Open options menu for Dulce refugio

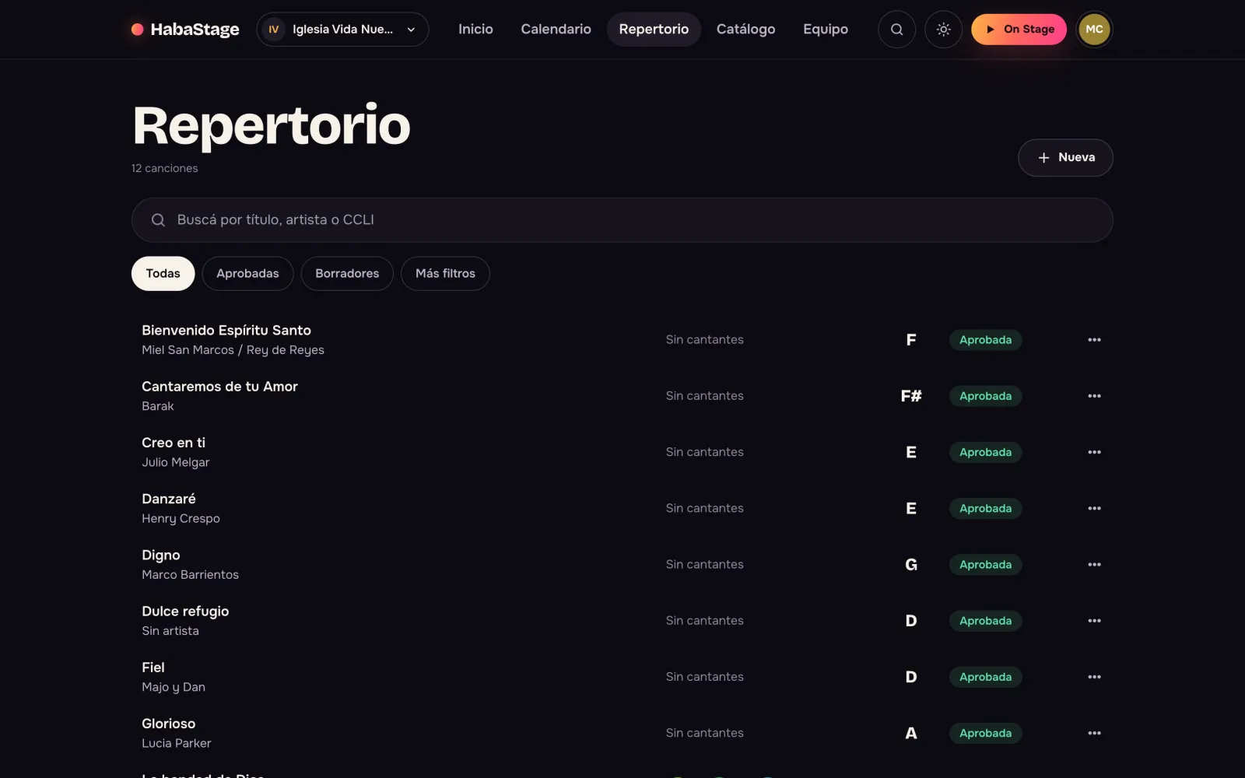coord(1094,621)
